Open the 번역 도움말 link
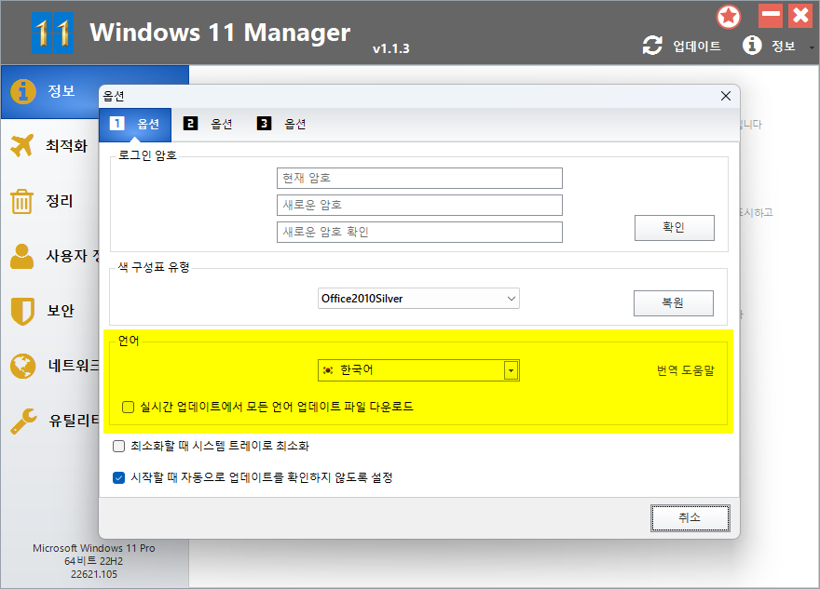820x589 pixels. (685, 370)
